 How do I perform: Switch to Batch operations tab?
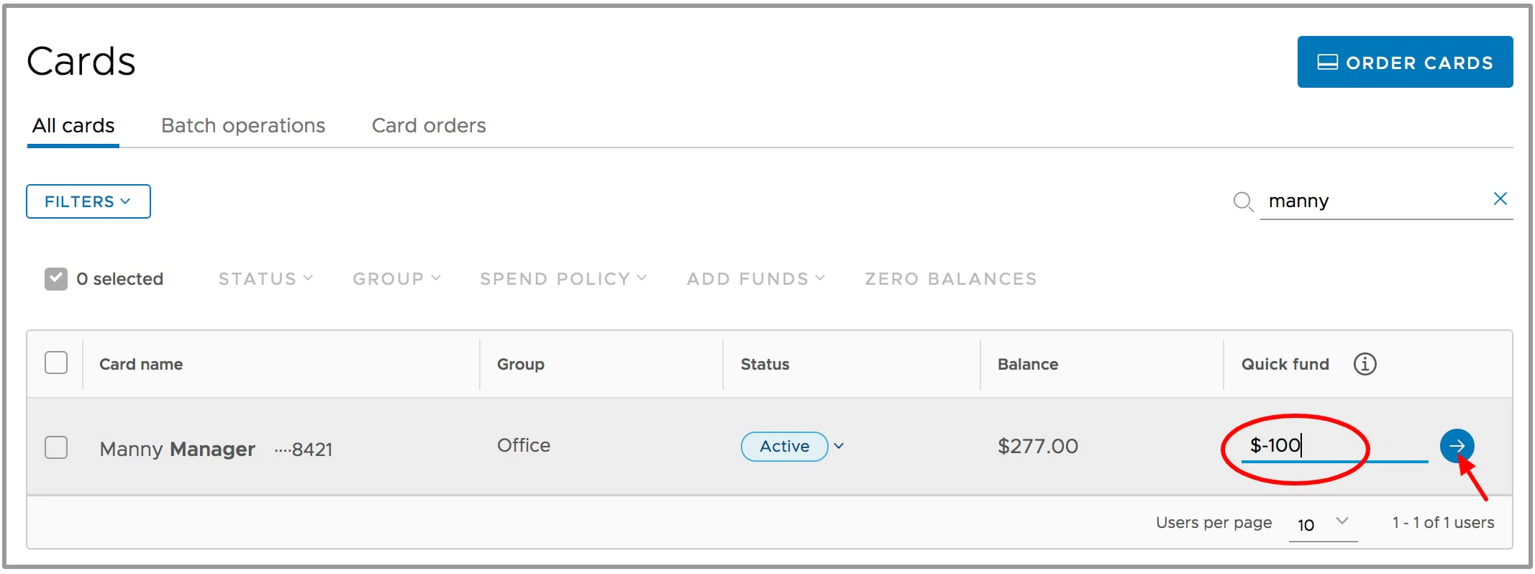point(243,126)
